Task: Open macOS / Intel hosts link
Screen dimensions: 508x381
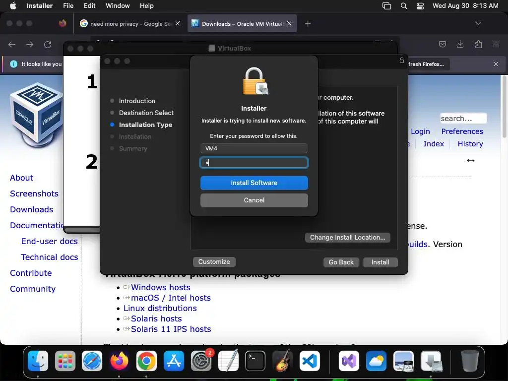Action: [171, 298]
